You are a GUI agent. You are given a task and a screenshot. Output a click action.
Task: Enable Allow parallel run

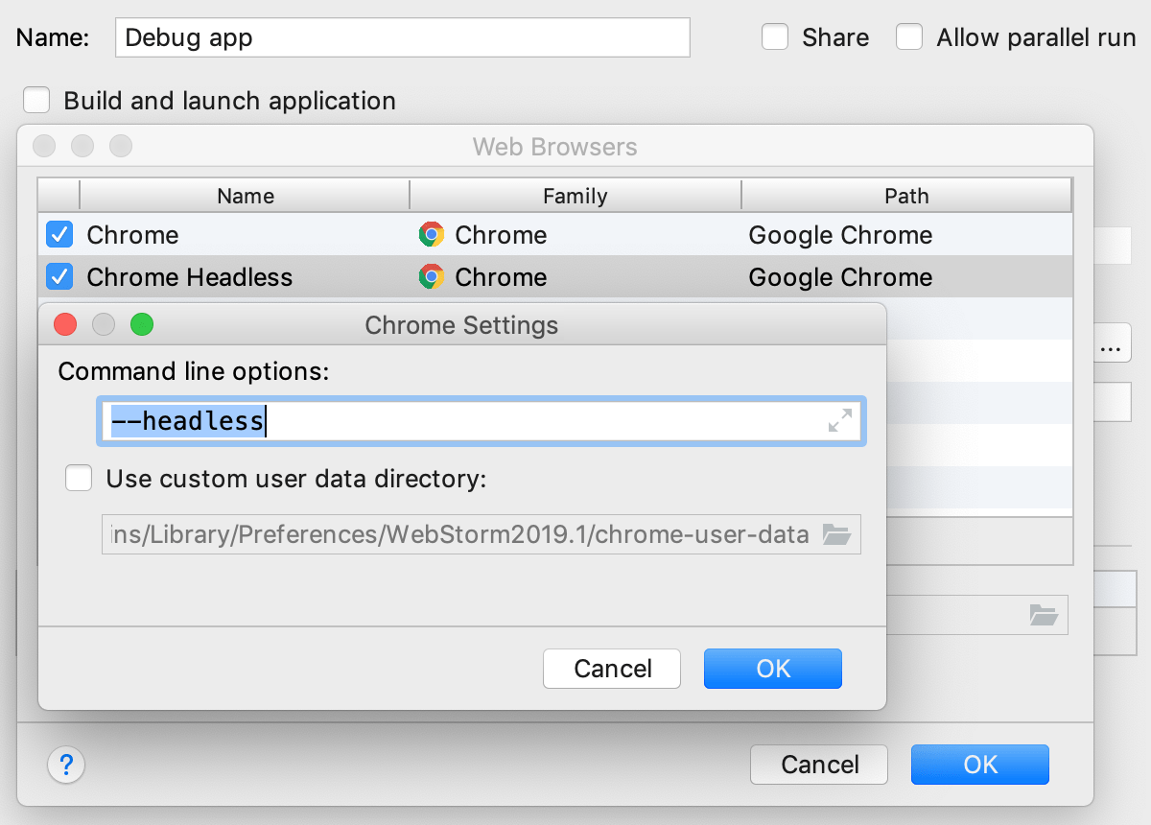(908, 36)
